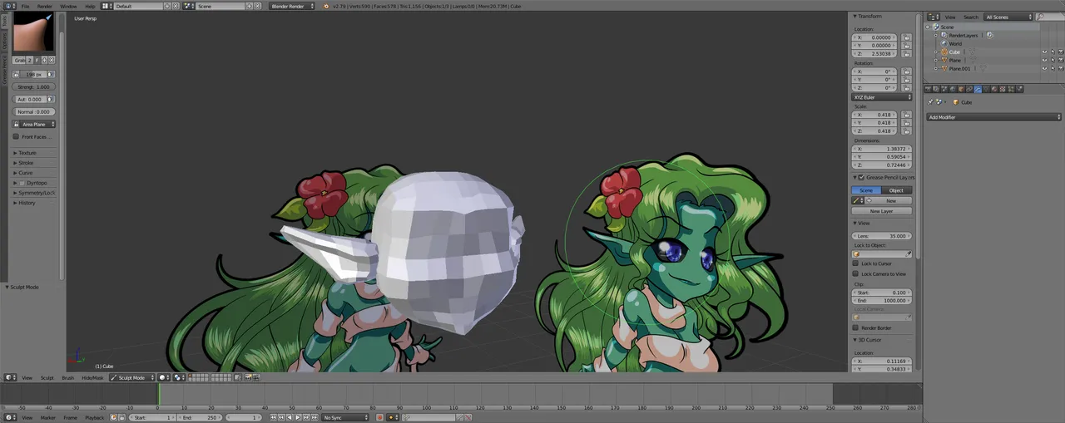Lock the Location X axis
1065x423 pixels.
[x=906, y=37]
